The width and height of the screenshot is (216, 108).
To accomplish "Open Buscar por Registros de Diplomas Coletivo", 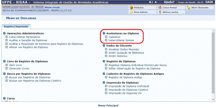I will click(35, 81).
